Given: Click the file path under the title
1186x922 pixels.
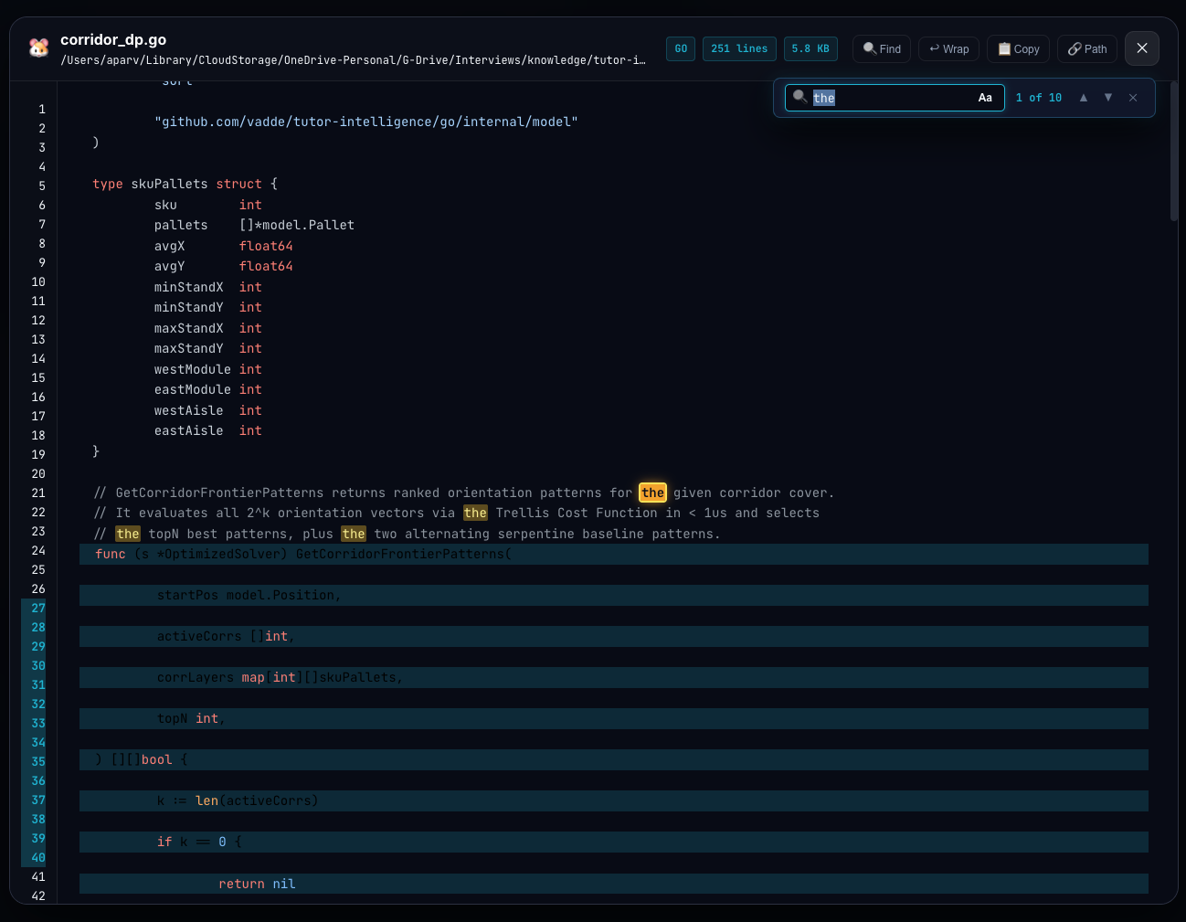Looking at the screenshot, I should click(353, 60).
